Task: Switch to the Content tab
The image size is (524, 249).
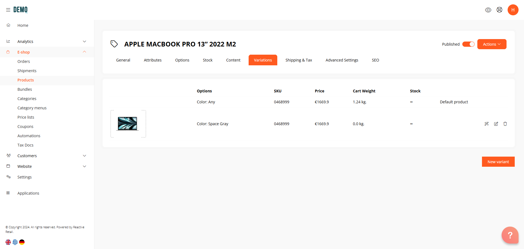Action: click(233, 60)
